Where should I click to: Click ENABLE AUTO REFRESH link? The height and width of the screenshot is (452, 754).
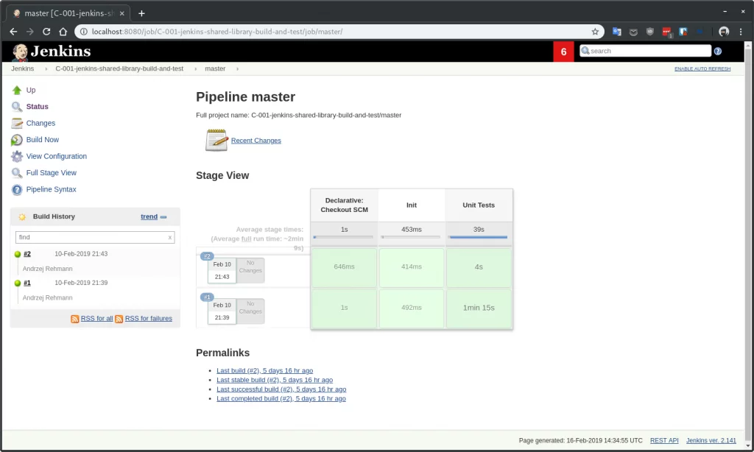[702, 68]
